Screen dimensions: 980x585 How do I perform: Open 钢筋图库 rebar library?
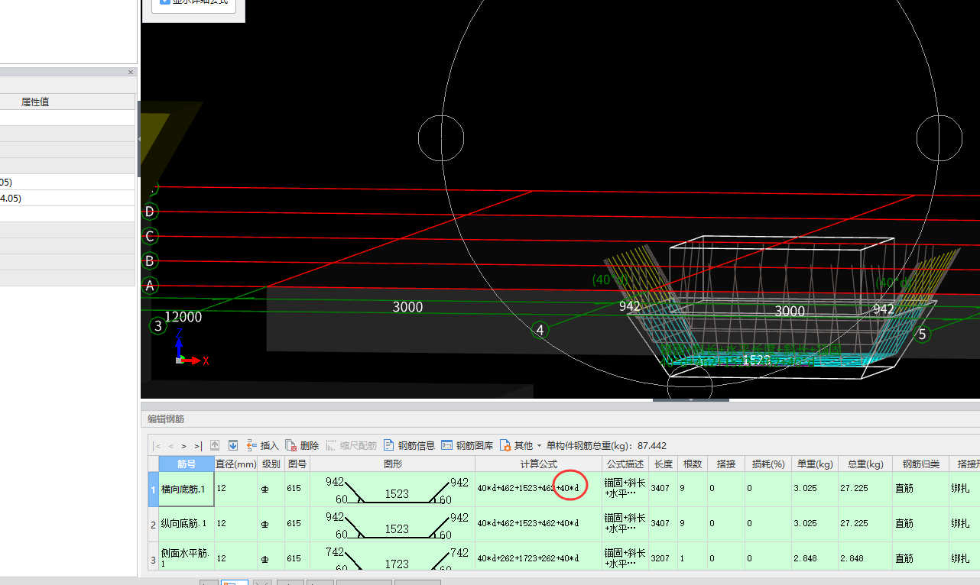pos(468,445)
